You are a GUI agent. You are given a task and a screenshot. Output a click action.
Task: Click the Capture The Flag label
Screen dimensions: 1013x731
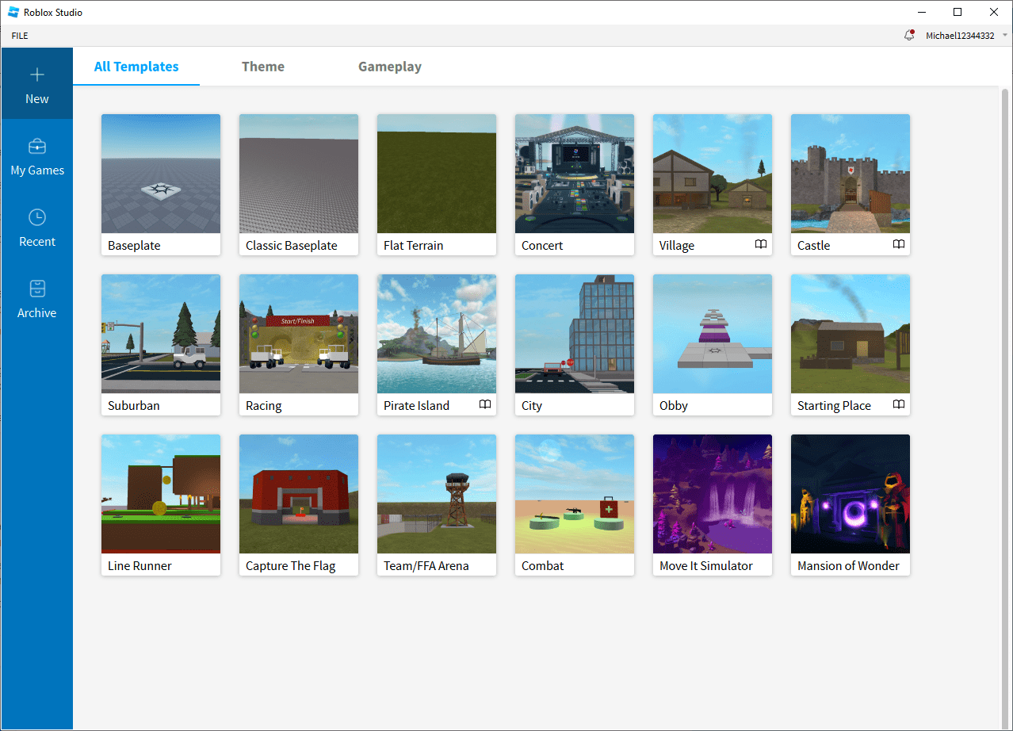[291, 566]
